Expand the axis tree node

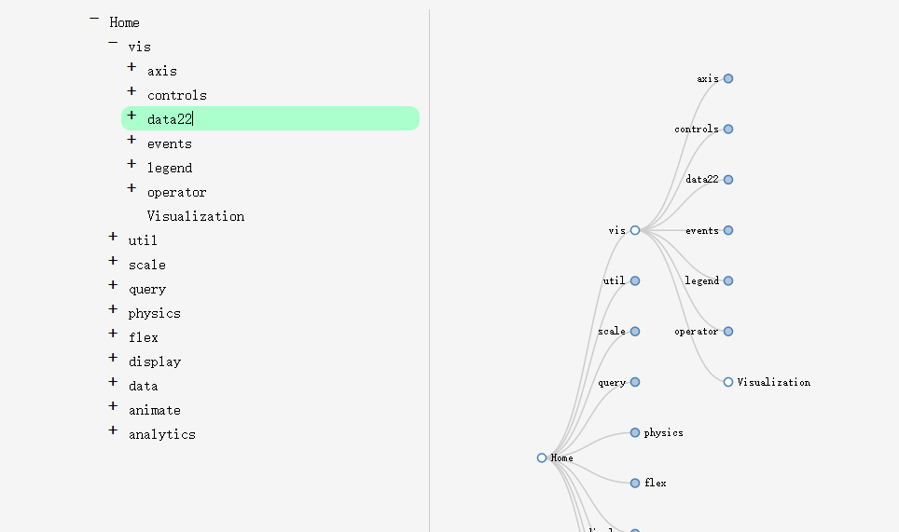point(131,67)
